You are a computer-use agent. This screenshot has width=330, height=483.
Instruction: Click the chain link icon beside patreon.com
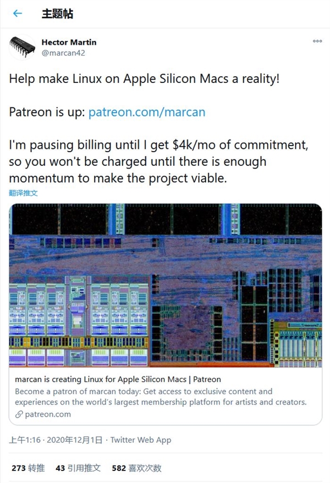pos(19,414)
